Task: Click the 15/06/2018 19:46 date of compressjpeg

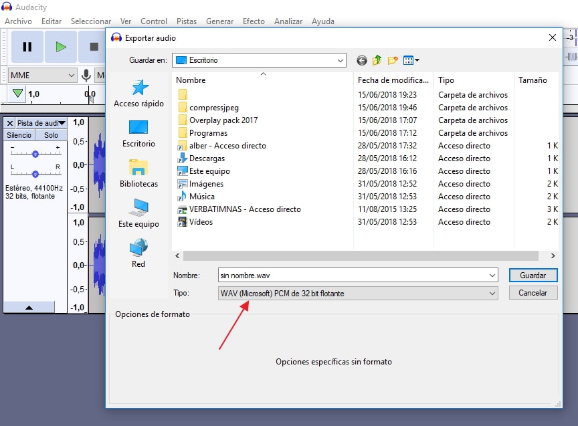Action: (x=387, y=108)
